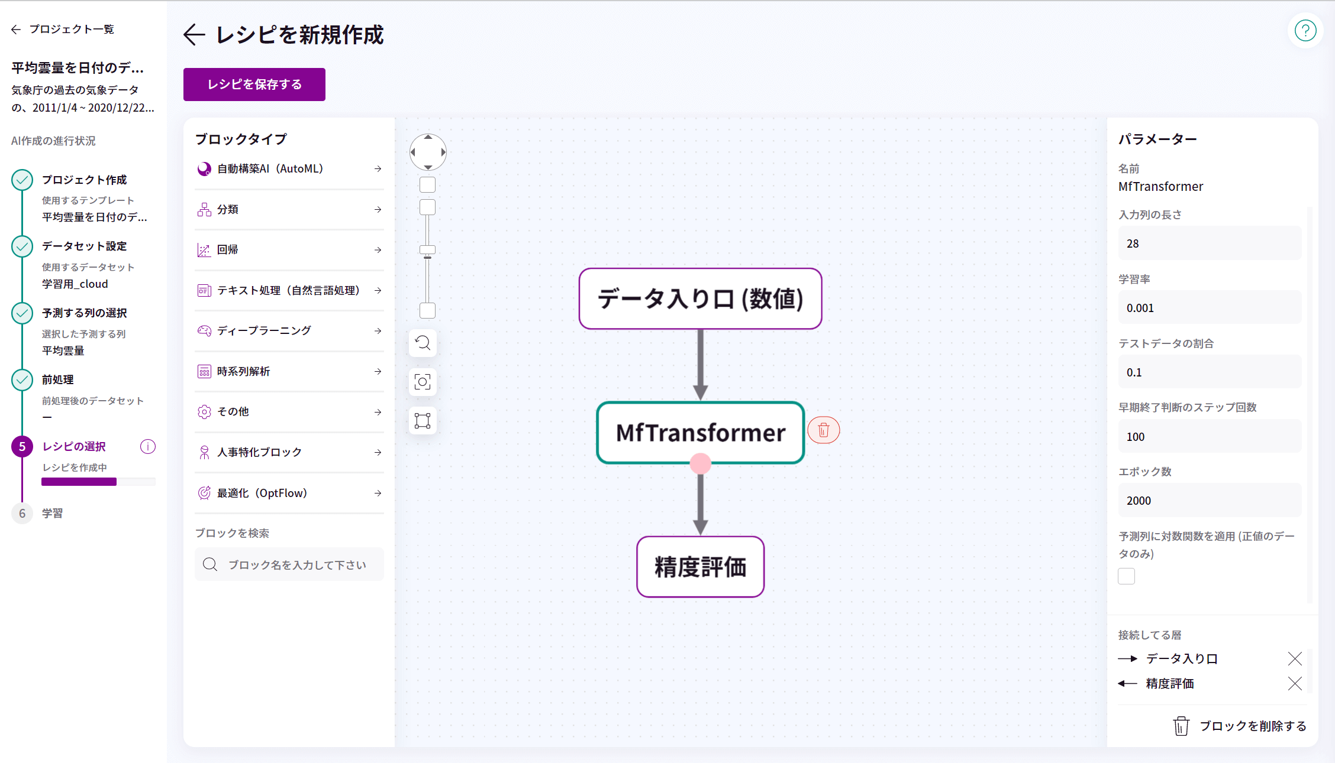Click the レシピを作成中 progress bar

[x=98, y=482]
